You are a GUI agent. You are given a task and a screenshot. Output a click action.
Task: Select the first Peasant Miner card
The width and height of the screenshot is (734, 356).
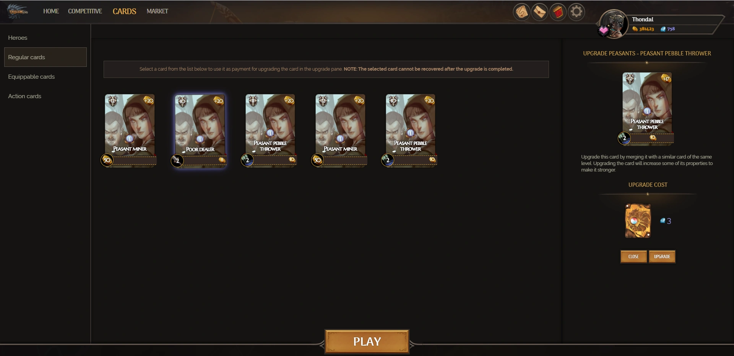point(129,131)
